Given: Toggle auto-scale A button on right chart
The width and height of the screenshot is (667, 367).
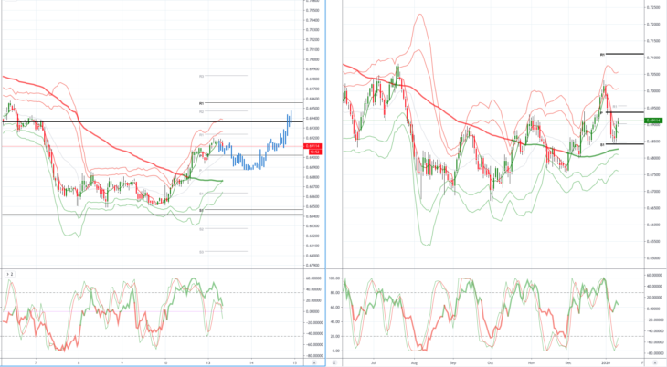Looking at the screenshot, I should [654, 362].
